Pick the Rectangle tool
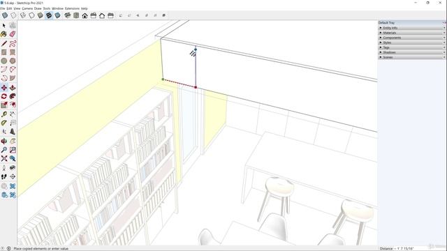The image size is (447, 251). (x=4, y=52)
